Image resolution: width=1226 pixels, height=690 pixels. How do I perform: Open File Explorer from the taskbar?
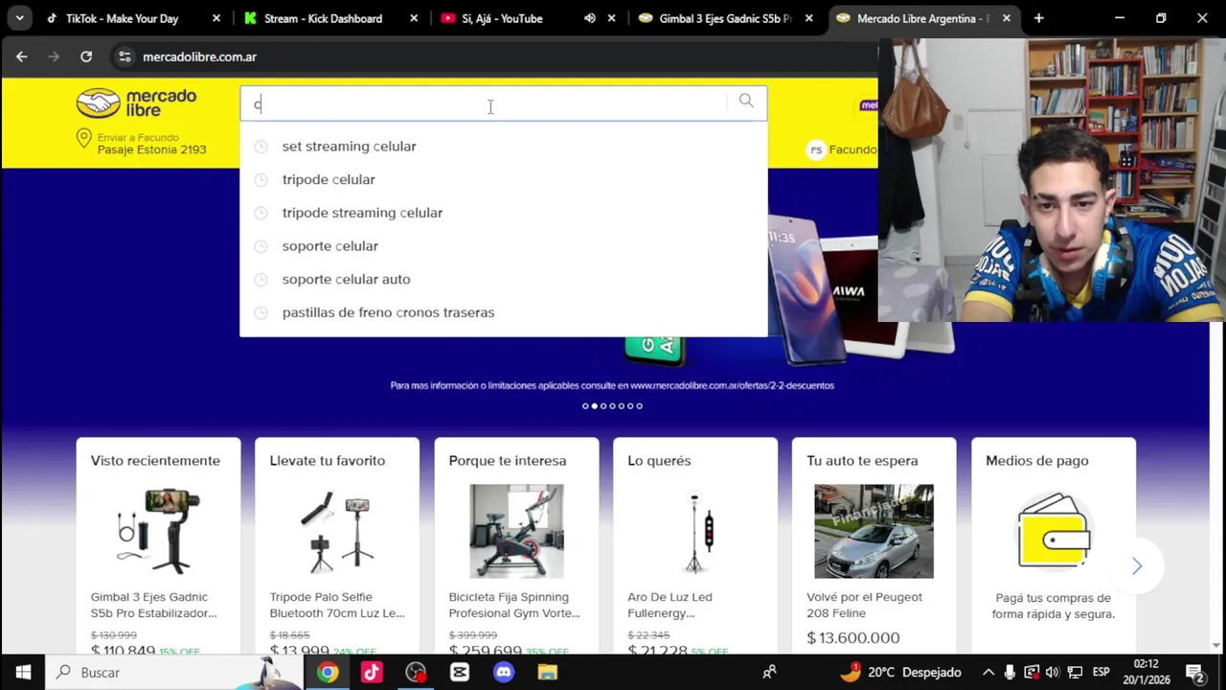coord(547,673)
